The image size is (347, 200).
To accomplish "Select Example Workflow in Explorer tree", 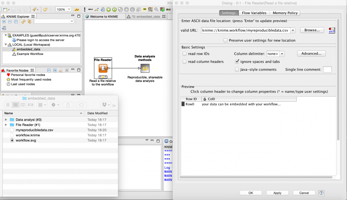I will click(x=30, y=54).
